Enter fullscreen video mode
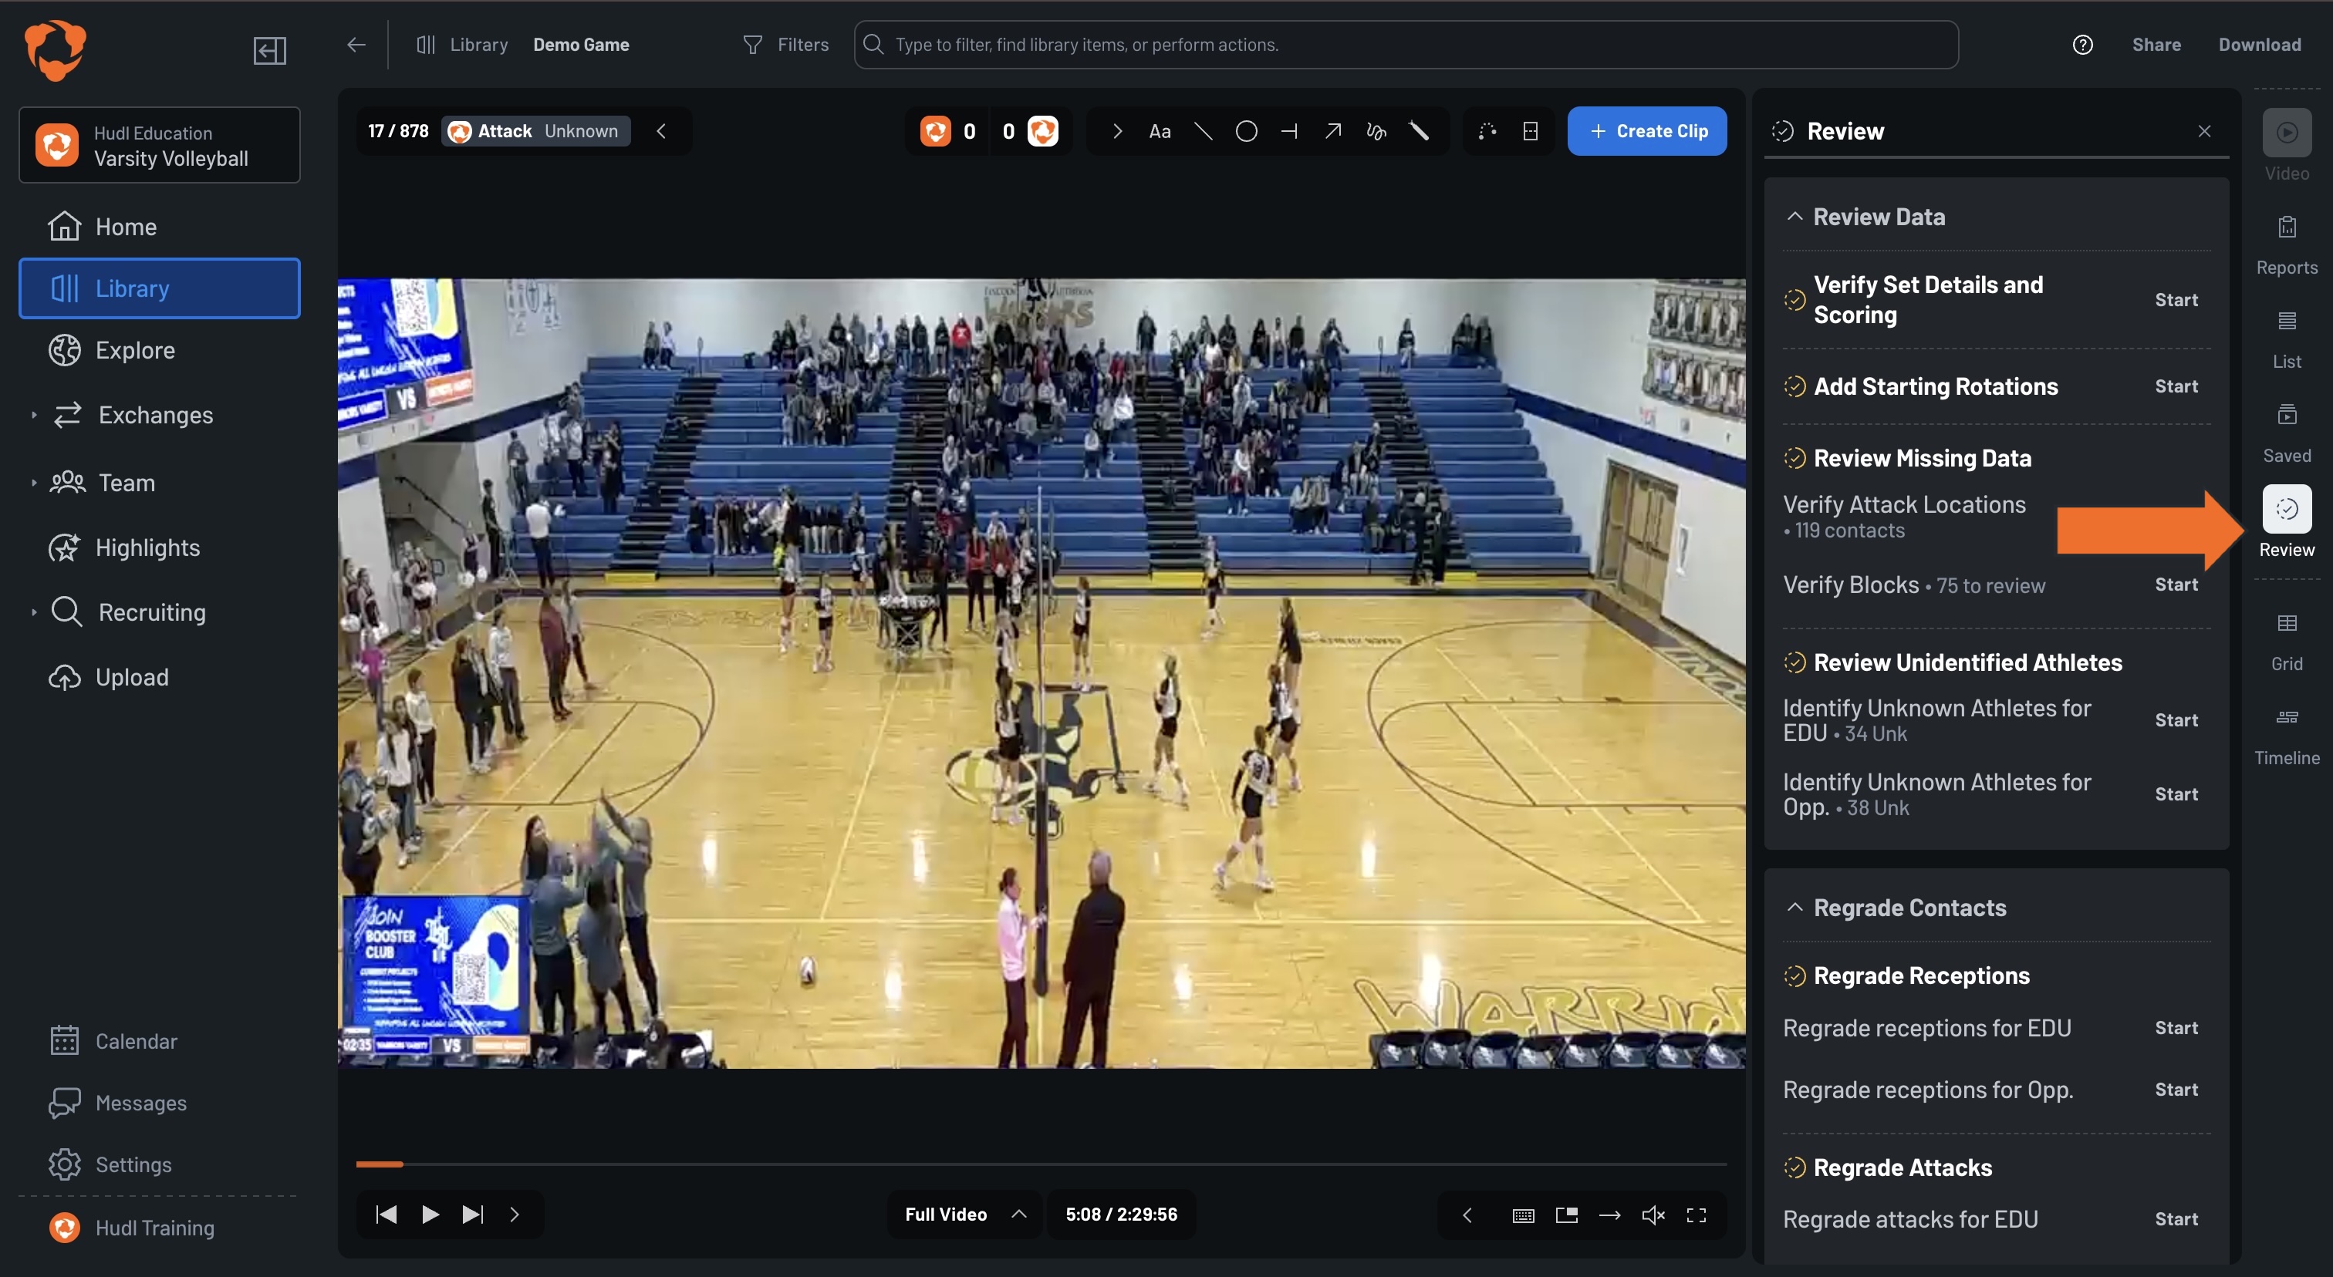 [x=1696, y=1215]
